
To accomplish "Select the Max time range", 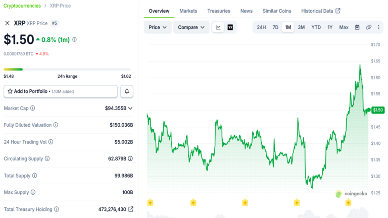I will (344, 27).
